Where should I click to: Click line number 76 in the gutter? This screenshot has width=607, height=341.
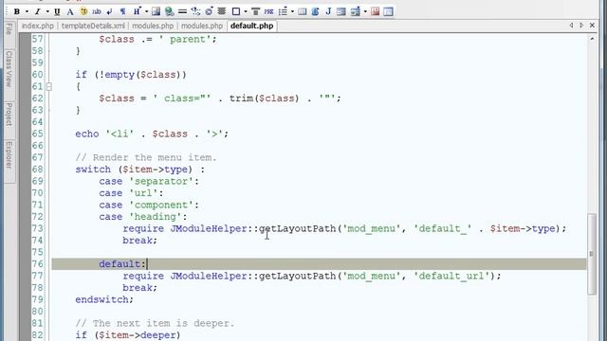click(38, 264)
